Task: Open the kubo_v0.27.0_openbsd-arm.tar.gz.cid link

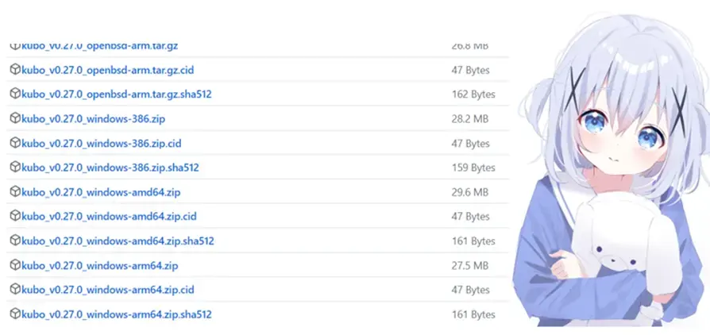Action: tap(108, 71)
